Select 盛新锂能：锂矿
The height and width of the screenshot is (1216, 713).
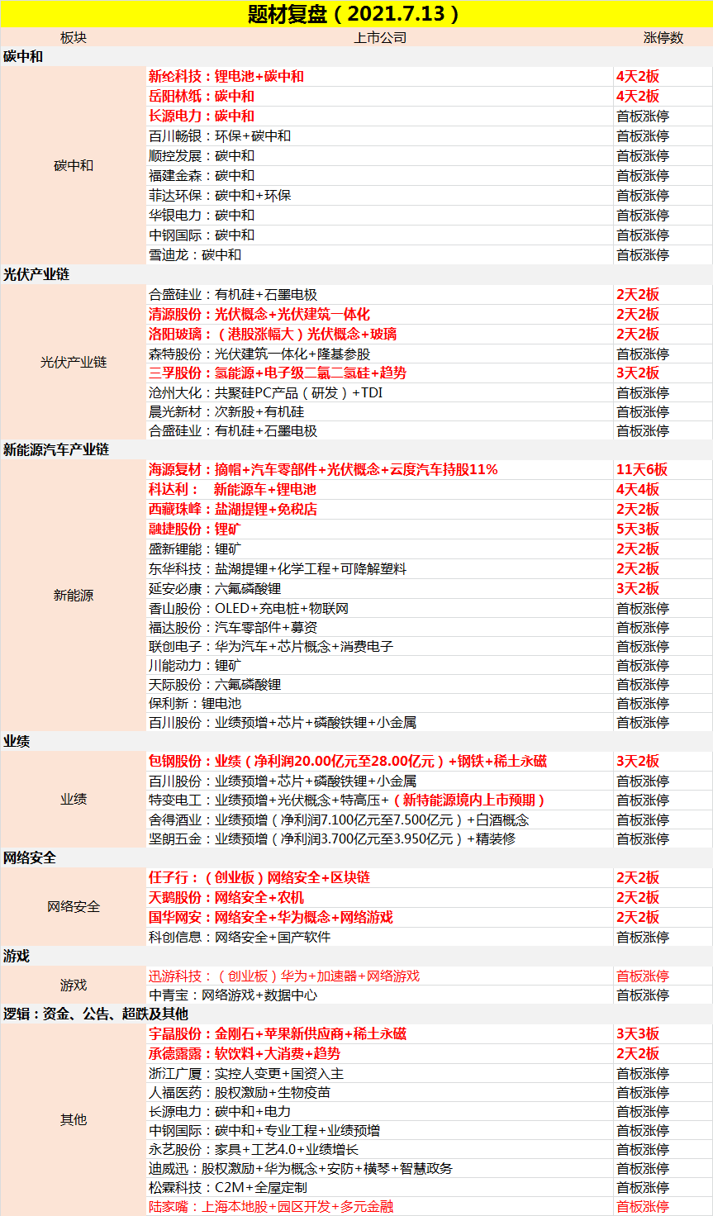point(195,549)
